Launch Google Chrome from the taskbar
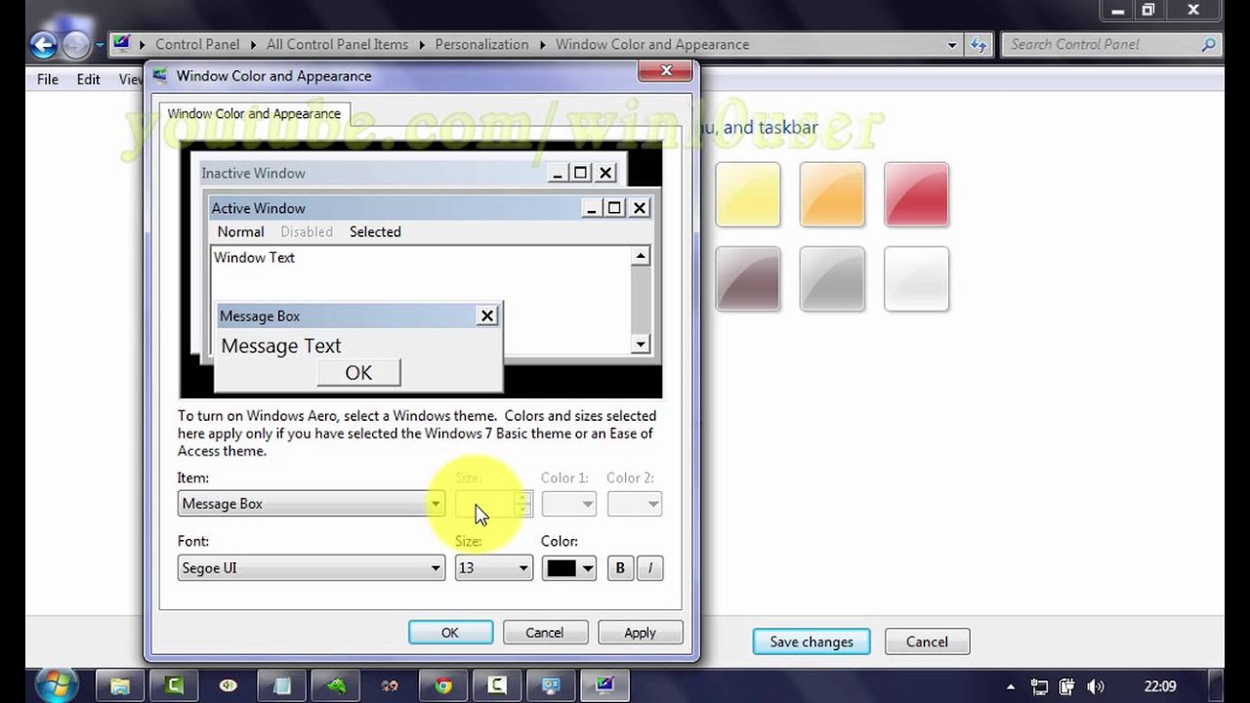Image resolution: width=1250 pixels, height=703 pixels. coord(443,685)
